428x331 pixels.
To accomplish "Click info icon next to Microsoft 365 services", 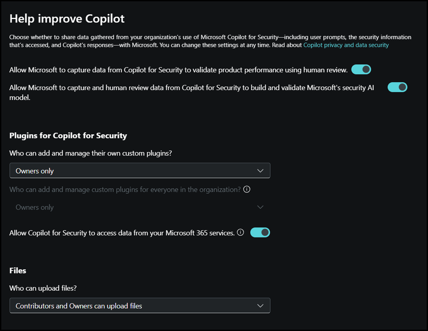I will pos(240,233).
